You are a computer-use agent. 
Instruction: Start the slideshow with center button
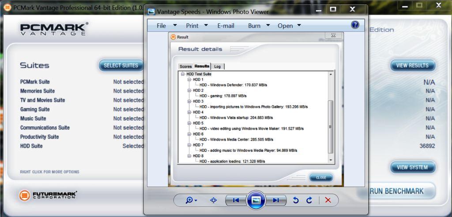click(256, 200)
